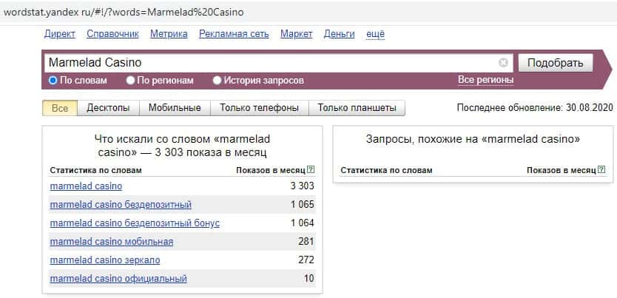Viewport: 617px width, 298px height.
Task: Open the "Только телефоны" tab
Action: coord(259,108)
